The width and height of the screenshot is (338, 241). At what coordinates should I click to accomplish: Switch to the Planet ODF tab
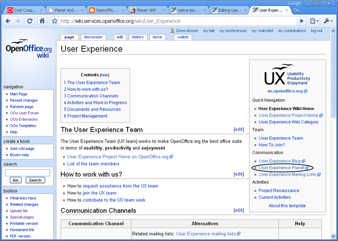pos(147,10)
